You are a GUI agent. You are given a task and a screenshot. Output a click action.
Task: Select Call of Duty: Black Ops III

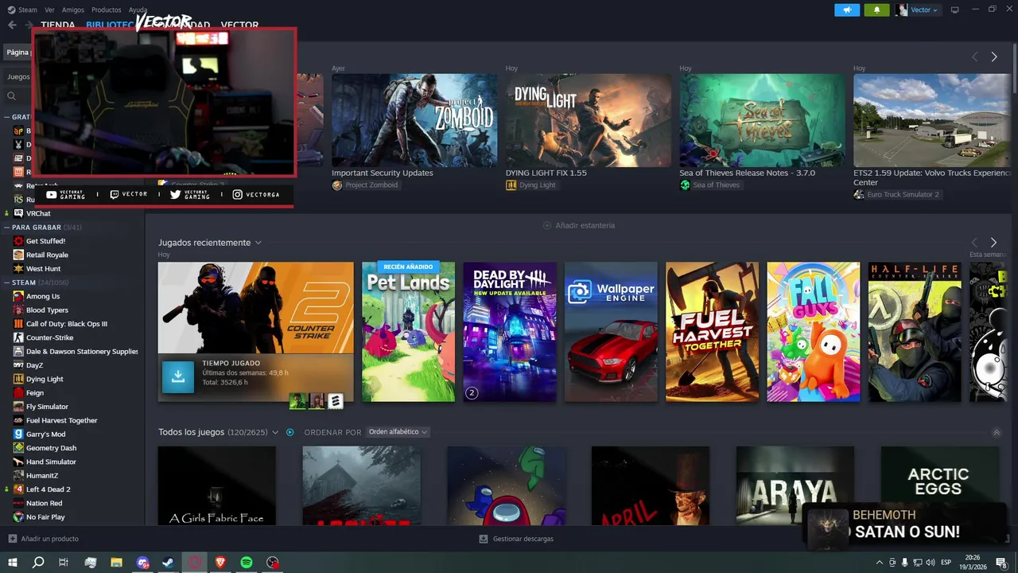tap(67, 324)
